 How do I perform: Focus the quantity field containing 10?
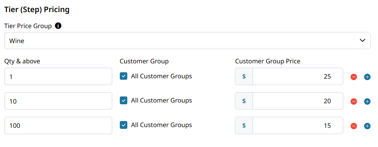tap(58, 101)
